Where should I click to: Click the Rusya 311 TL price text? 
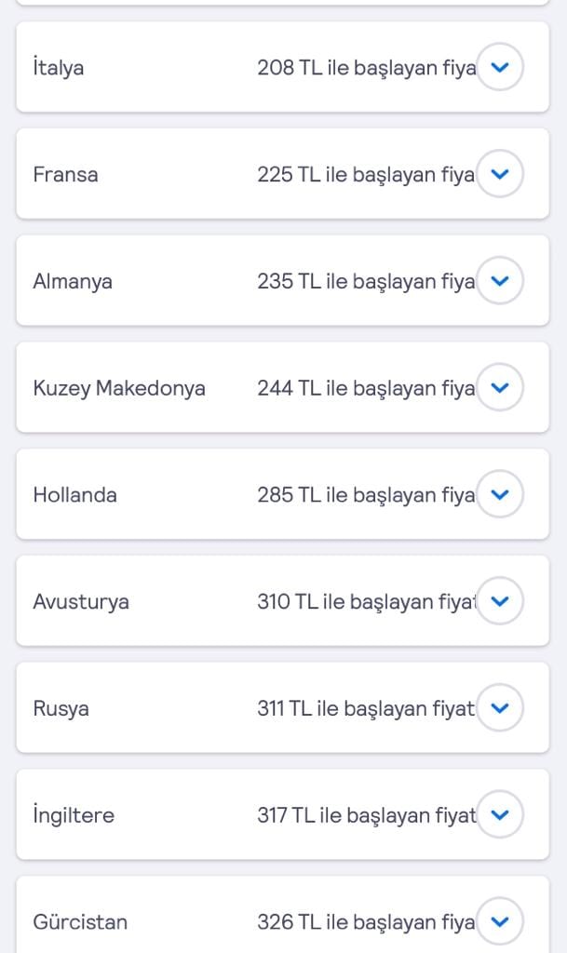pyautogui.click(x=366, y=708)
